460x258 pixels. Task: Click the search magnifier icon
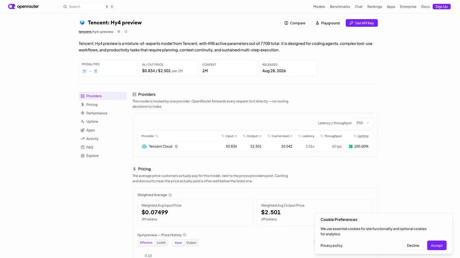click(x=65, y=6)
